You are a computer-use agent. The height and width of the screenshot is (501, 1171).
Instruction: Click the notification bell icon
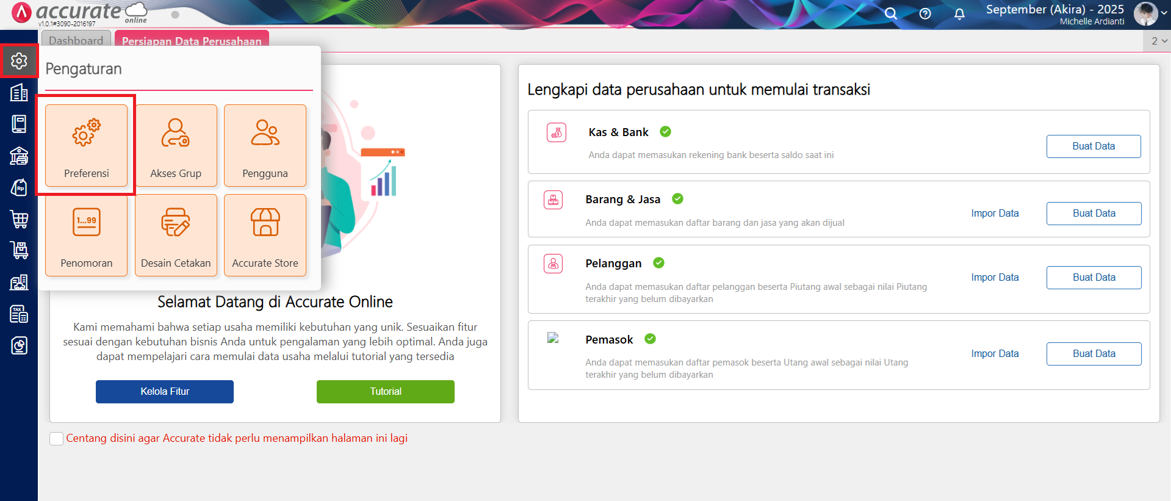959,14
